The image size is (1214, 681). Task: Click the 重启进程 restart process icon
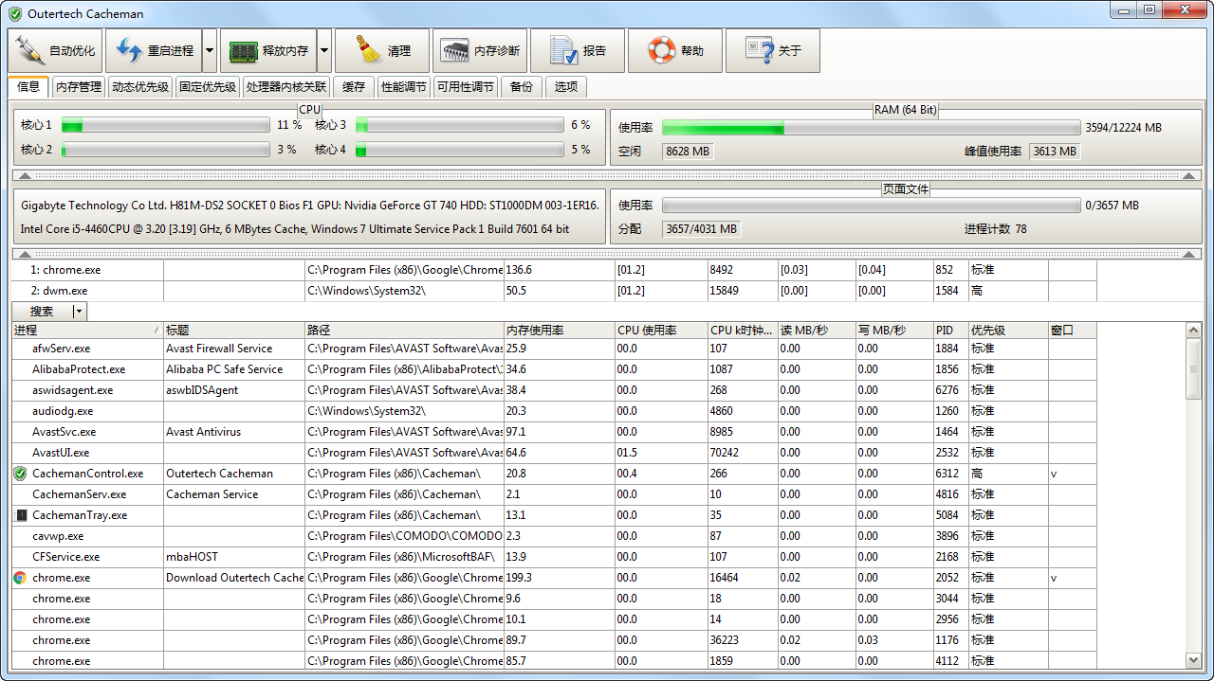[x=128, y=50]
